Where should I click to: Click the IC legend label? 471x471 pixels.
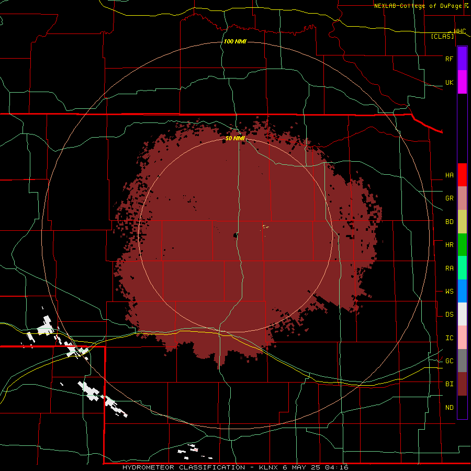click(x=449, y=338)
